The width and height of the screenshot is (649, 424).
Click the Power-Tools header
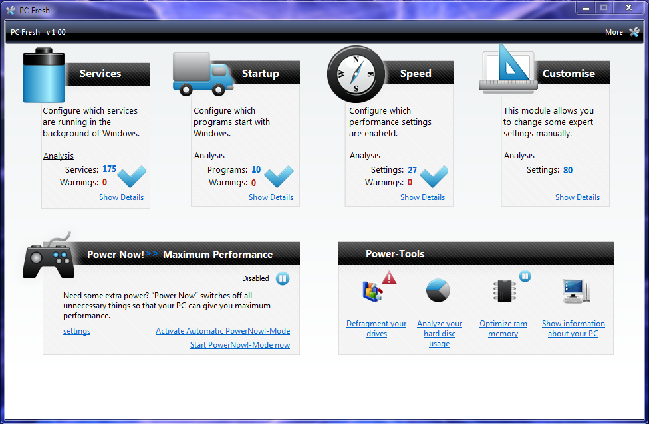[476, 254]
